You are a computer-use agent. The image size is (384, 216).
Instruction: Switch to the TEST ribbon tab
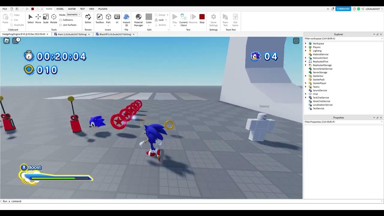82,9
